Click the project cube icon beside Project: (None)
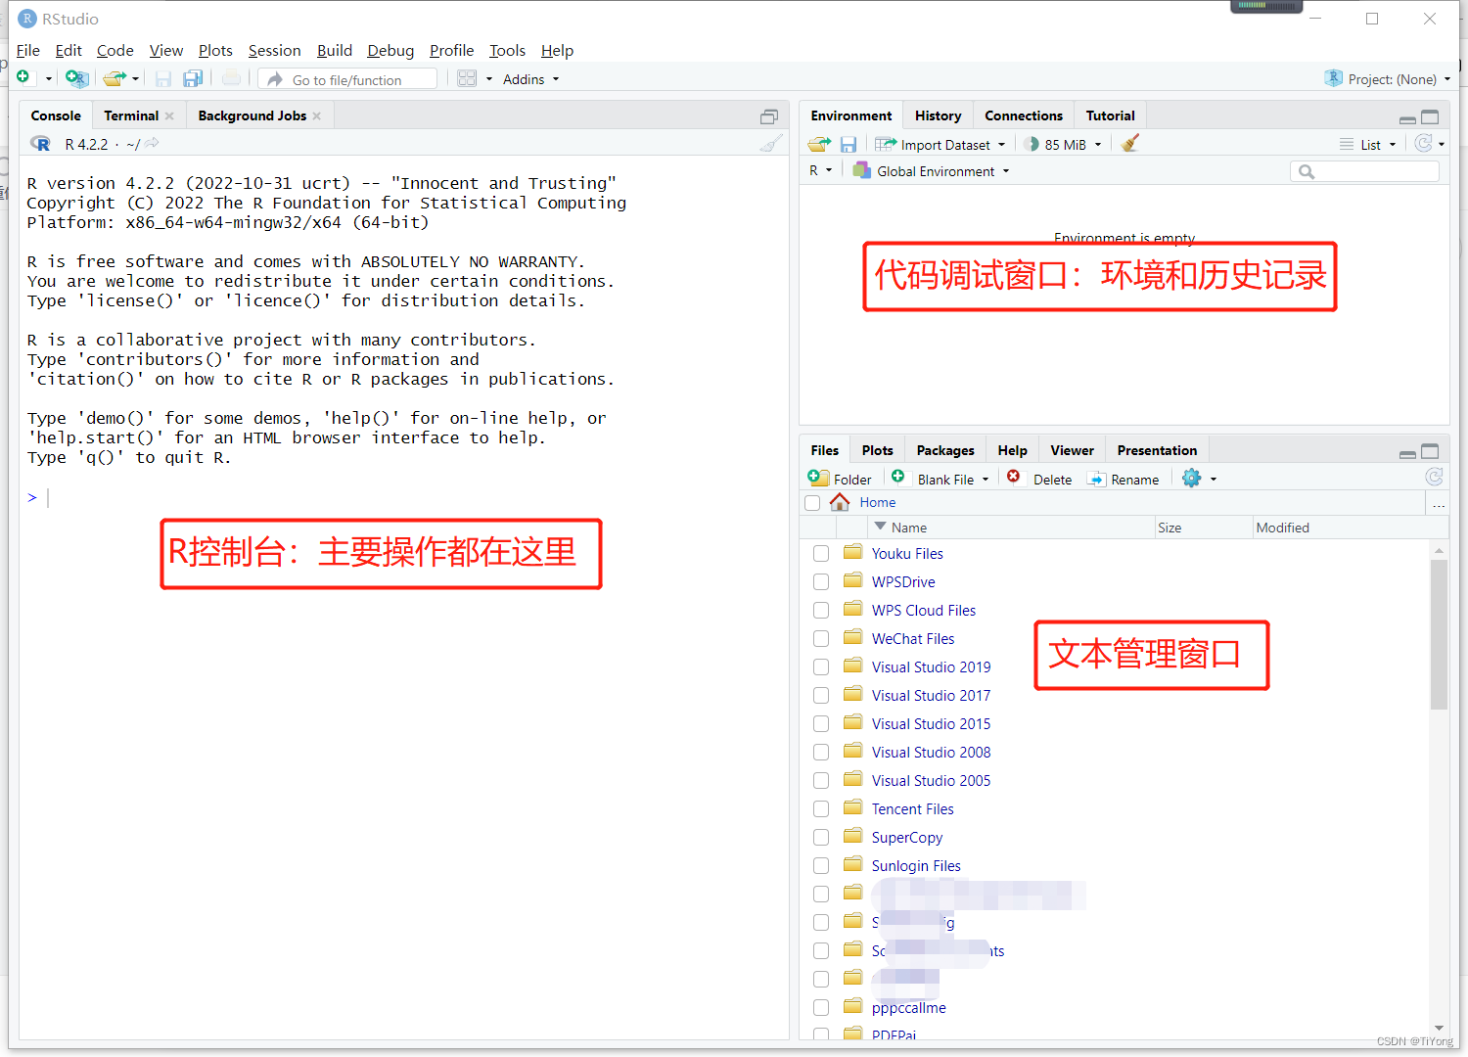 coord(1333,78)
